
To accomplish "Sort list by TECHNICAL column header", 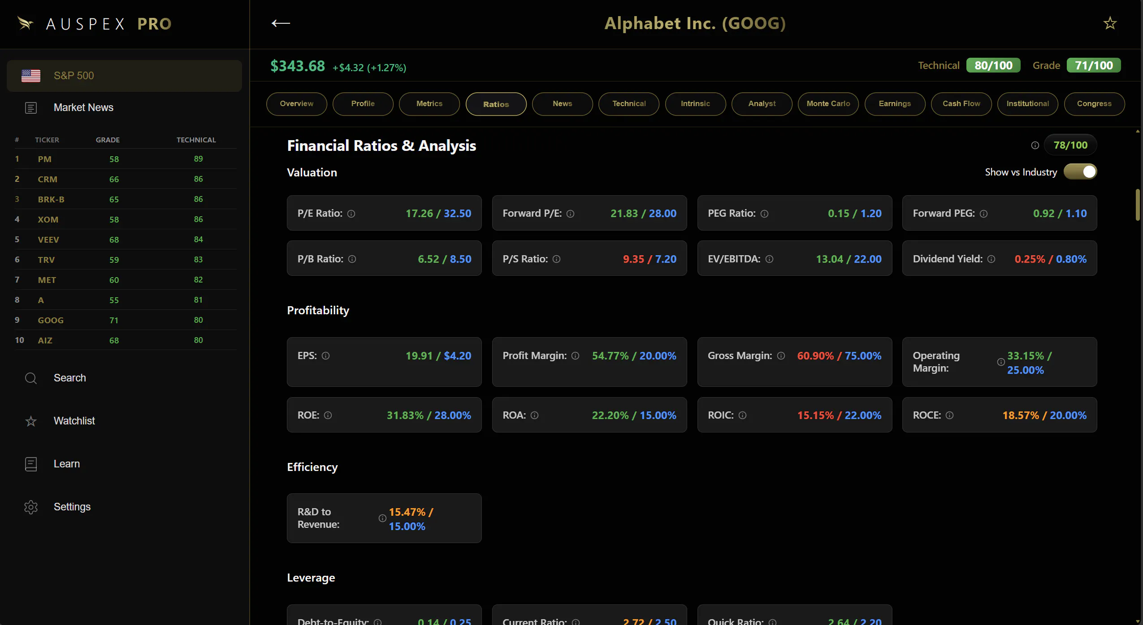I will pyautogui.click(x=196, y=140).
